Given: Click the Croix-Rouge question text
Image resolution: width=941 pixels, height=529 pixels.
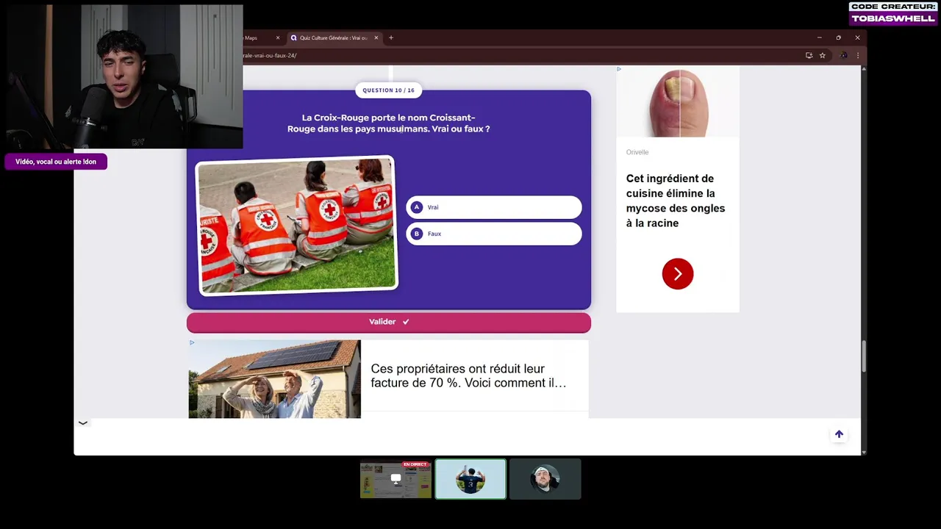Looking at the screenshot, I should [x=389, y=123].
